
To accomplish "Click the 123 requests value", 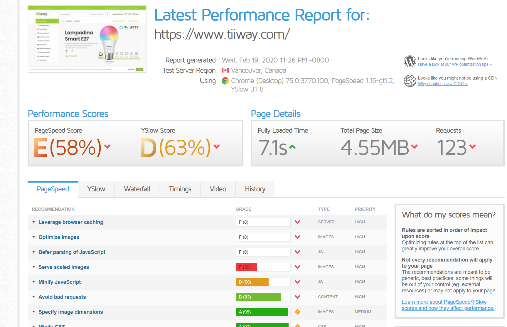I will pyautogui.click(x=452, y=147).
